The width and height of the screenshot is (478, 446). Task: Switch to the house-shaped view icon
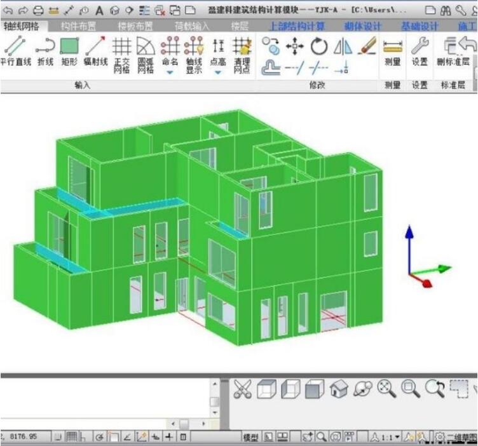point(339,389)
